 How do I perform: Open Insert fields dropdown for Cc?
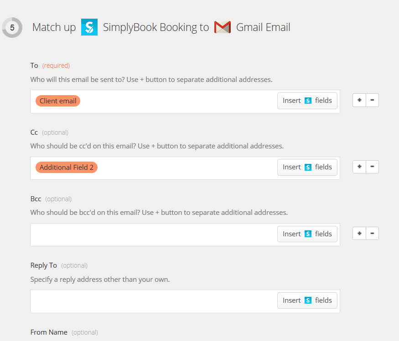tap(307, 167)
